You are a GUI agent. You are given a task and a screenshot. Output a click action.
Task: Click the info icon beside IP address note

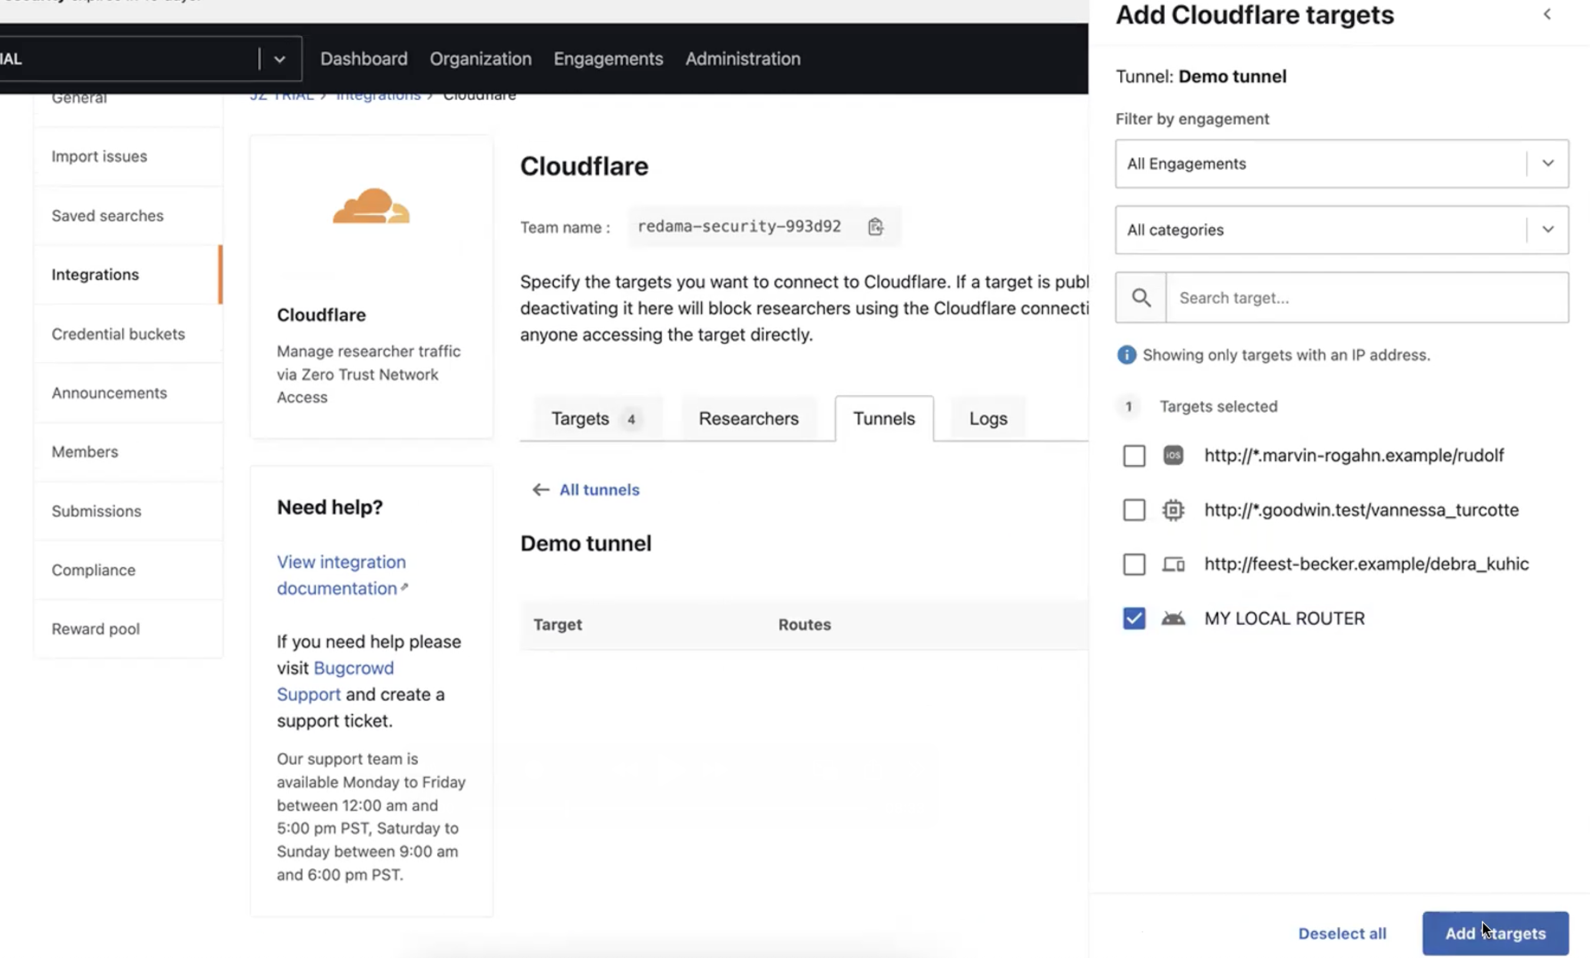pyautogui.click(x=1126, y=355)
